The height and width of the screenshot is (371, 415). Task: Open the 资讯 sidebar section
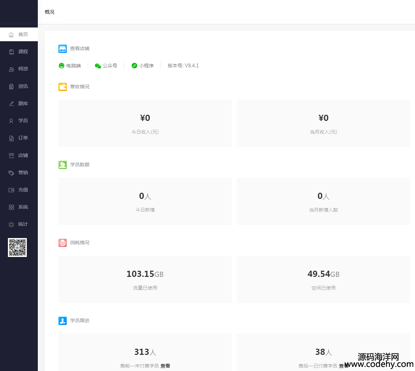tap(19, 86)
